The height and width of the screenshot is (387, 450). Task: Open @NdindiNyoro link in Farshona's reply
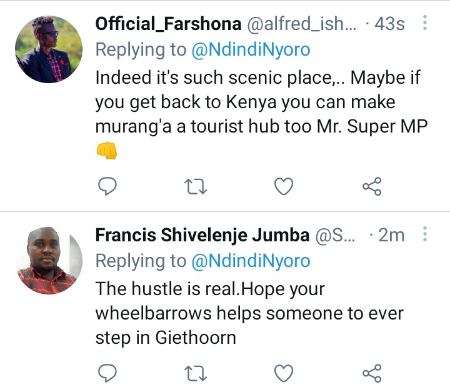pos(251,49)
